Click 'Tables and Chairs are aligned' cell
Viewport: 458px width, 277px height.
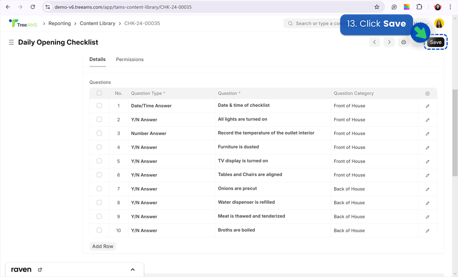click(273, 175)
